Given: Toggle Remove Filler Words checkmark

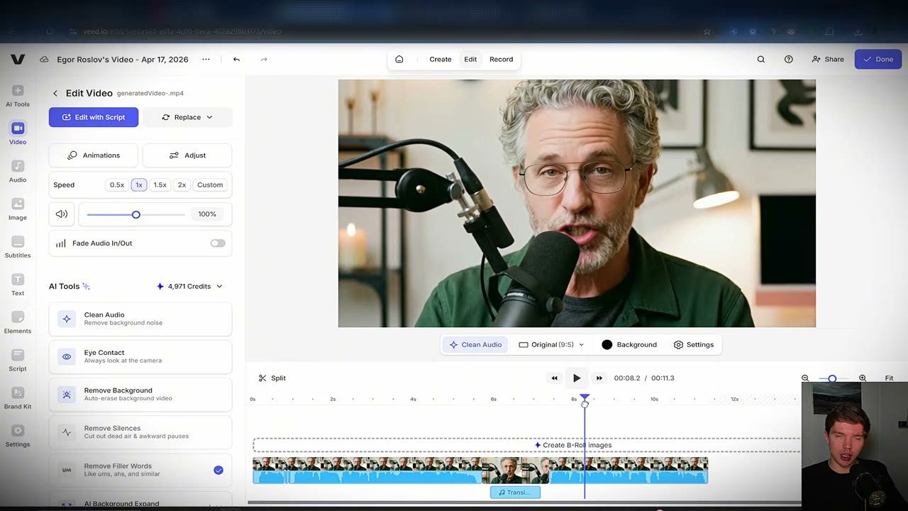Looking at the screenshot, I should click(x=218, y=470).
